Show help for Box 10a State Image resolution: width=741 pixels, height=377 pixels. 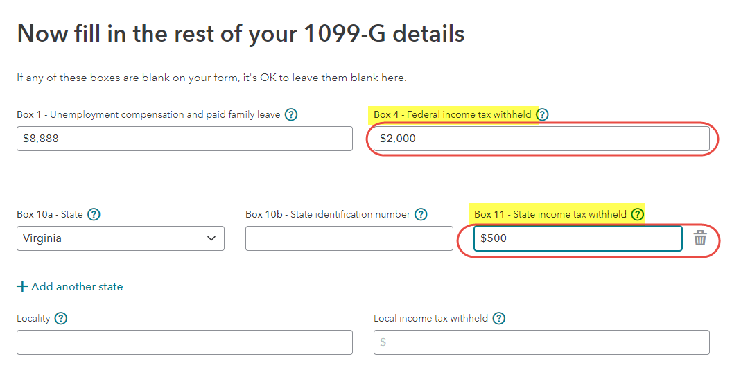94,214
